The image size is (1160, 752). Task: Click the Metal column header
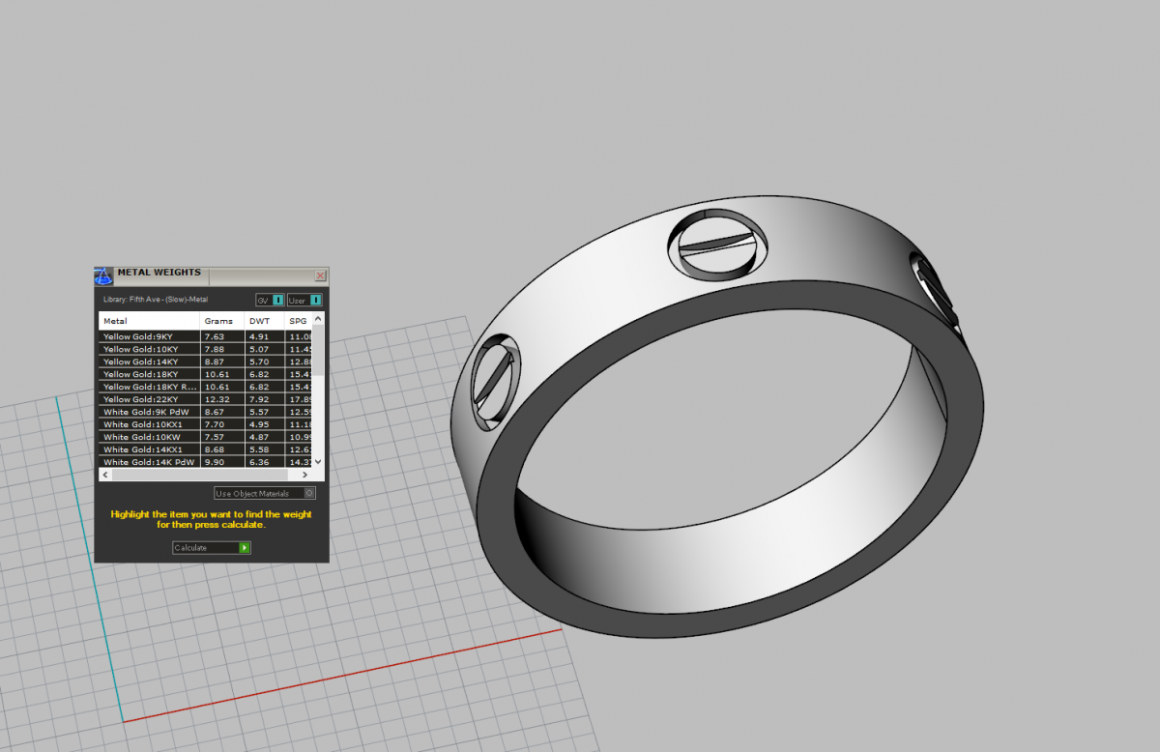click(x=149, y=321)
